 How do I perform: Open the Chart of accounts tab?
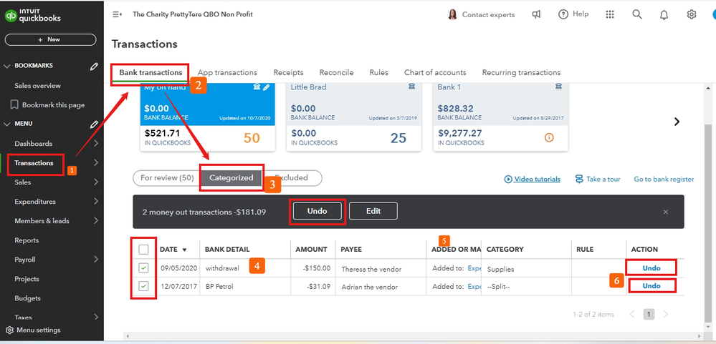[x=435, y=72]
